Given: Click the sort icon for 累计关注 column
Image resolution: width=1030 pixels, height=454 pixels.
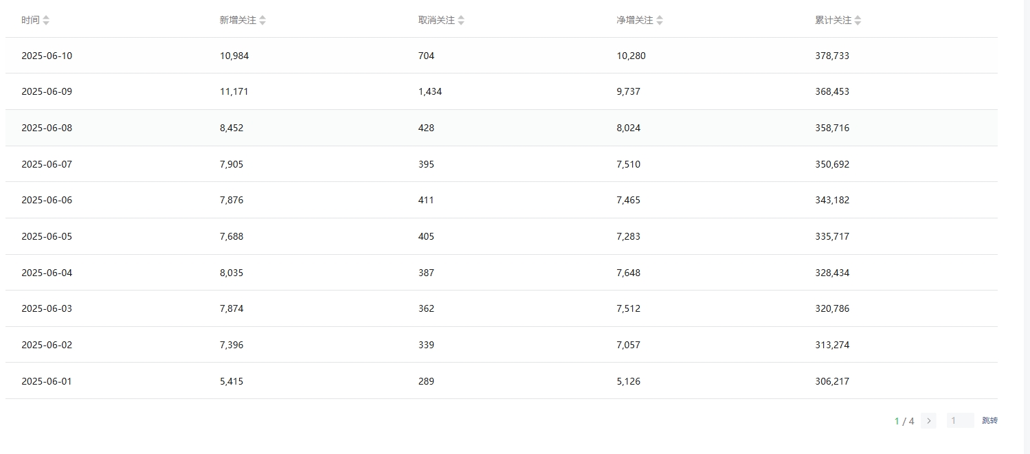Looking at the screenshot, I should pos(858,21).
